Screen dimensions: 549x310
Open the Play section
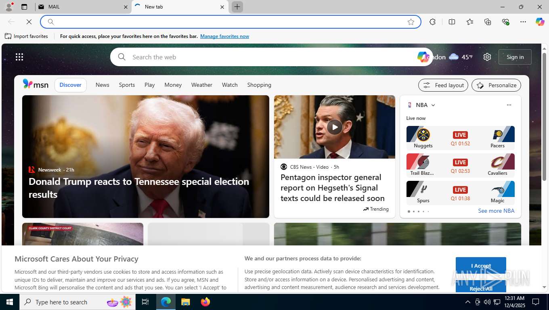click(150, 85)
